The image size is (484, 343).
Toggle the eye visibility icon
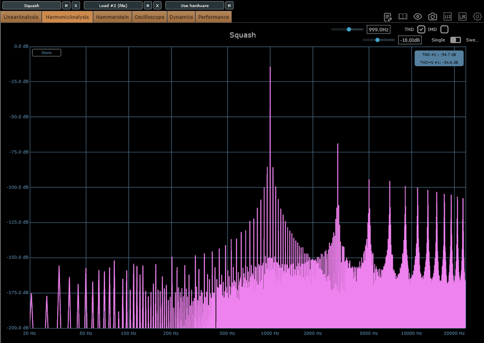[417, 17]
